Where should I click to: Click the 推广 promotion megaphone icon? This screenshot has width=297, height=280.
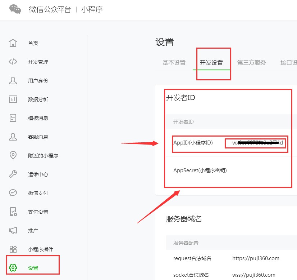pos(13,230)
